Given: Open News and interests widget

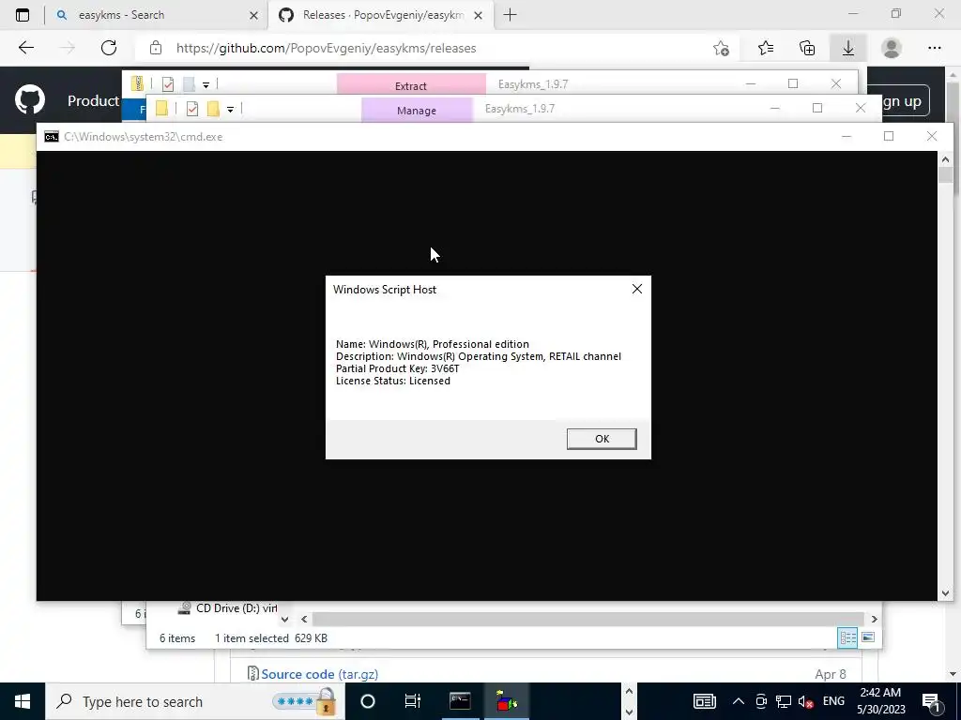Looking at the screenshot, I should (x=704, y=701).
